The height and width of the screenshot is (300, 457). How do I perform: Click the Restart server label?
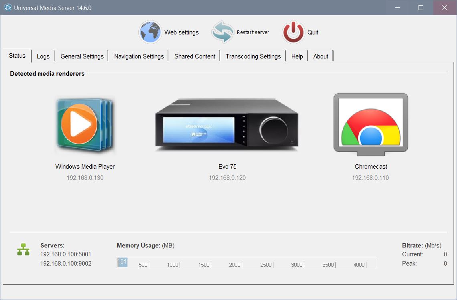[253, 32]
